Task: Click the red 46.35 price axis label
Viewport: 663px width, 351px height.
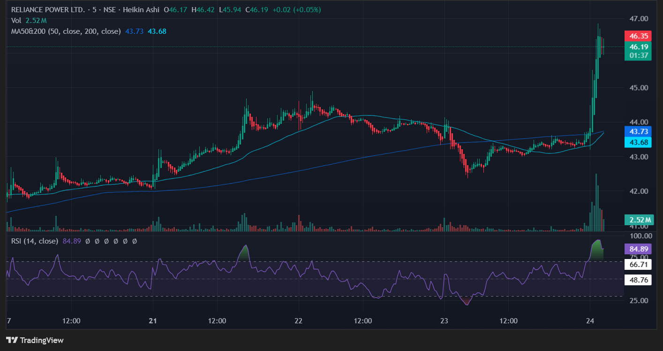Action: (x=639, y=36)
